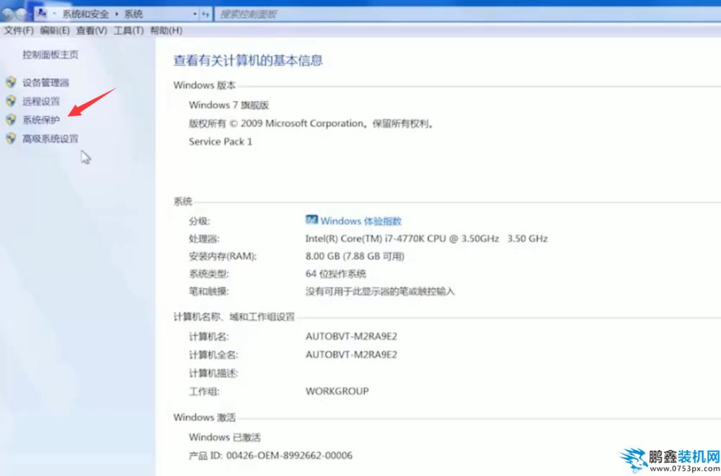Open the 查看(V) menu
Screen dimensions: 721x476
click(x=92, y=31)
